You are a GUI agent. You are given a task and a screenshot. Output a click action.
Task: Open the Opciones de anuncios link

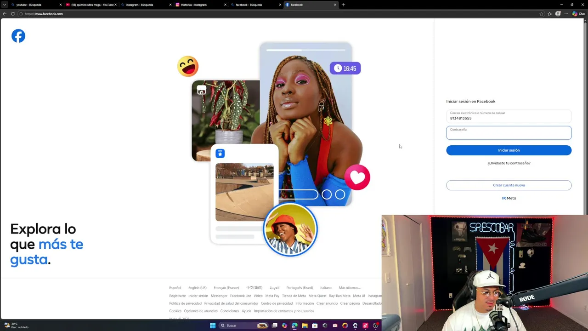[x=201, y=311]
